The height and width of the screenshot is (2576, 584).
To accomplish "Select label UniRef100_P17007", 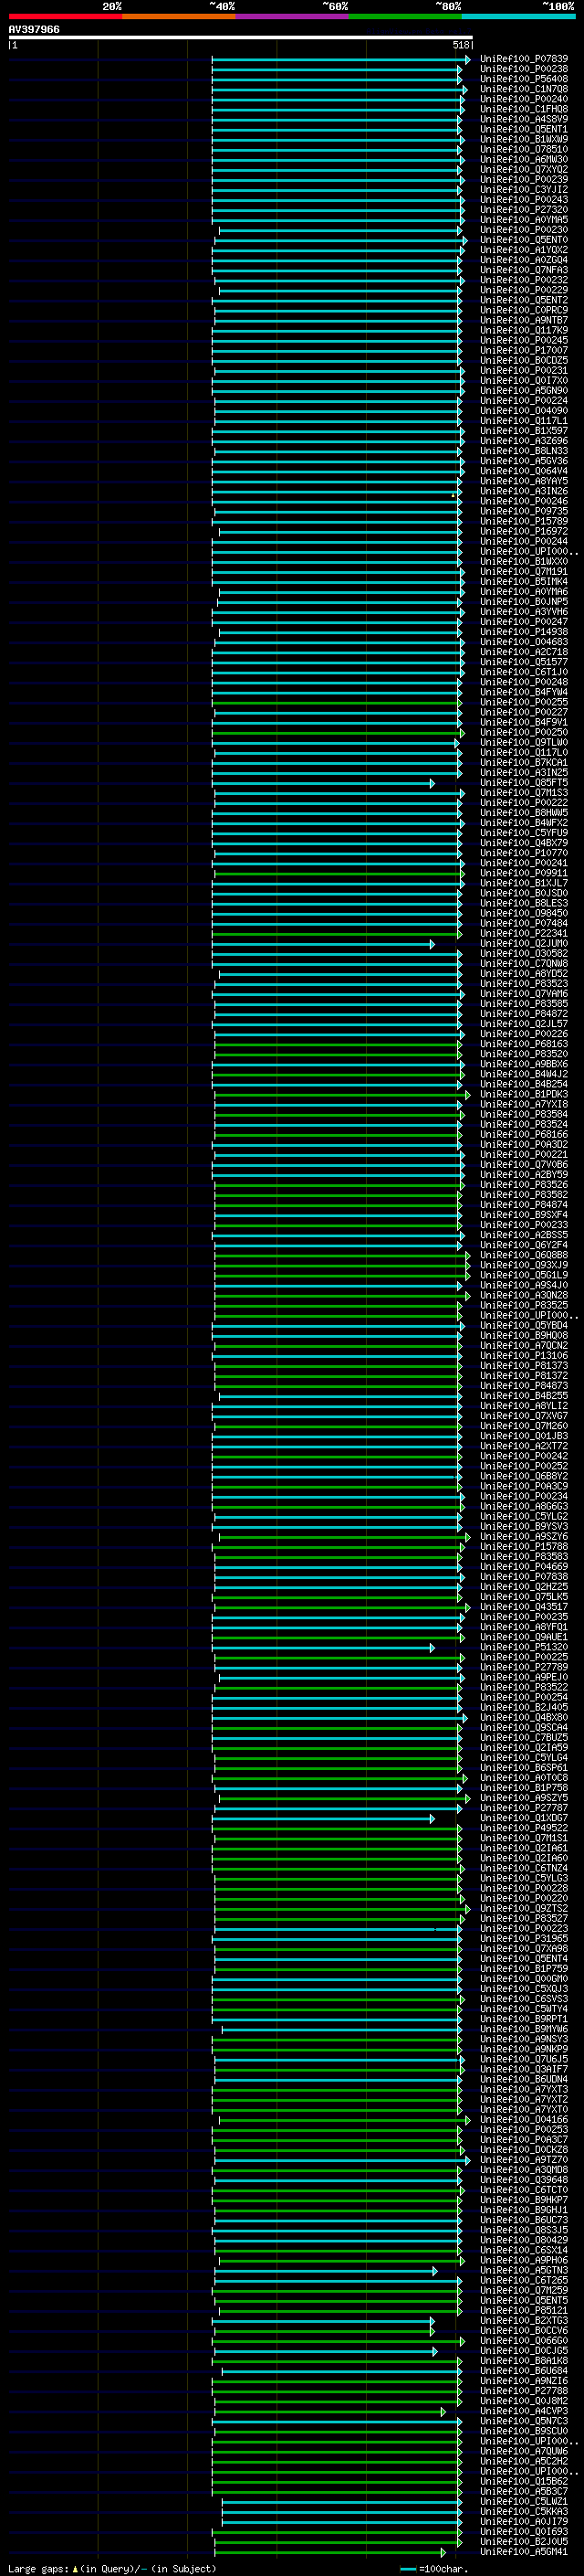I will click(x=523, y=350).
